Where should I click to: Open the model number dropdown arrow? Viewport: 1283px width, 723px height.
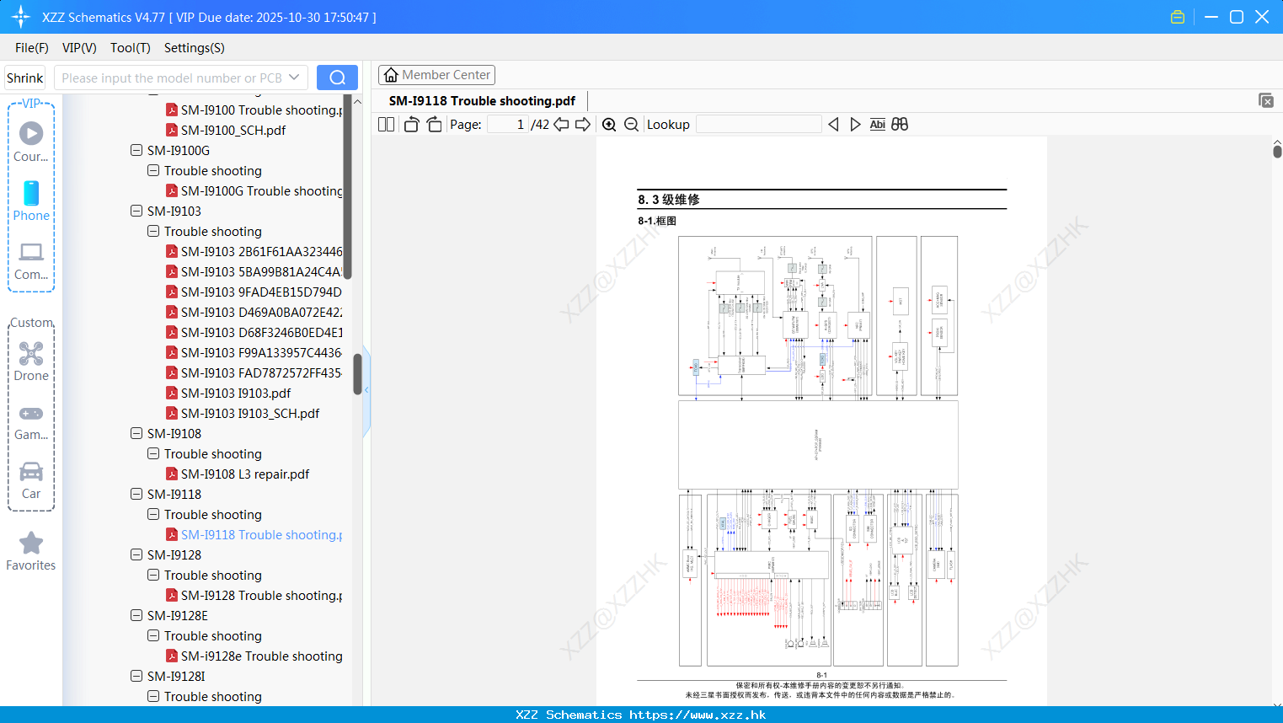(x=294, y=78)
